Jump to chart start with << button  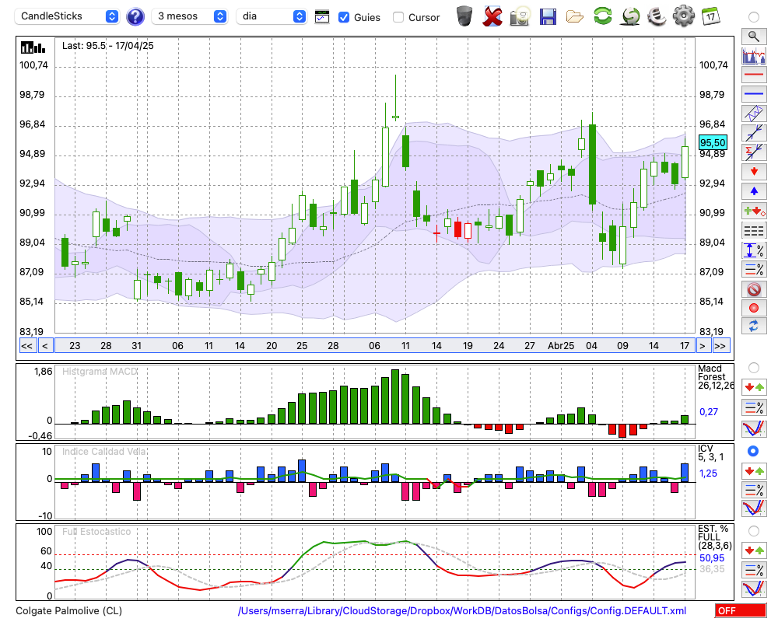tap(27, 346)
